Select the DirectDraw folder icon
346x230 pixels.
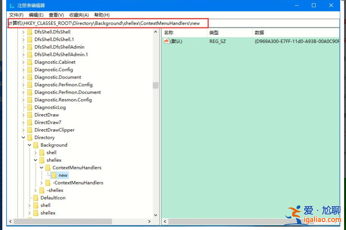pos(30,115)
